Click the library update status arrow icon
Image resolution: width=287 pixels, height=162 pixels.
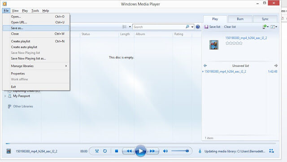(x=200, y=151)
